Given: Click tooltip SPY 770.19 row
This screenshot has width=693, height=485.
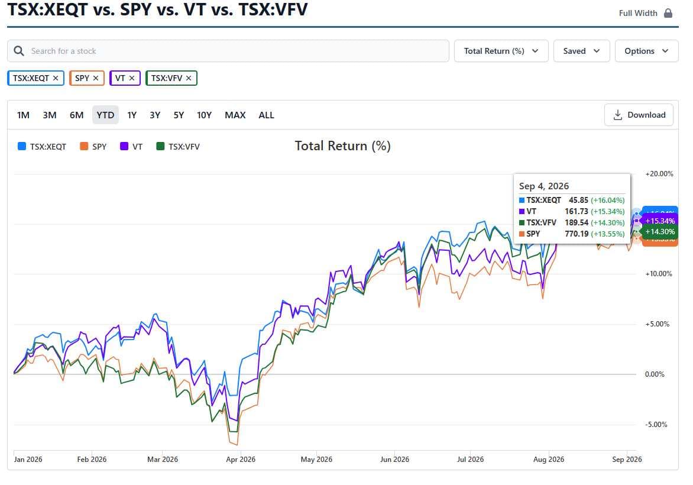Looking at the screenshot, I should click(x=572, y=234).
